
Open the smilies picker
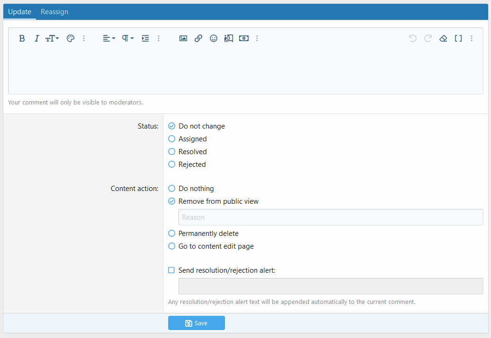(x=214, y=38)
